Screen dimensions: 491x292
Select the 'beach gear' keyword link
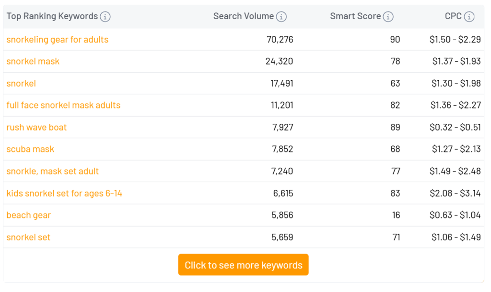(28, 215)
